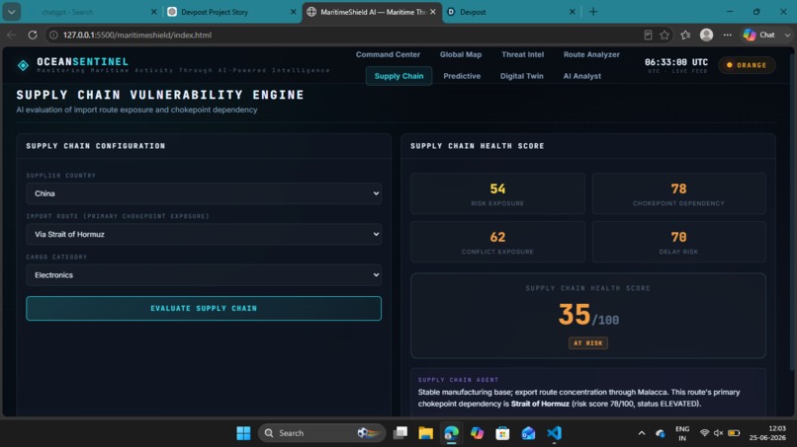Screen dimensions: 797x447
Task: Click the 62 Conflict Exposure card
Action: (x=497, y=242)
